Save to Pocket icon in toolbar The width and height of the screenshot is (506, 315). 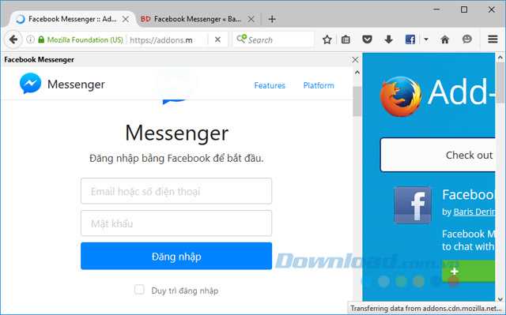[367, 39]
